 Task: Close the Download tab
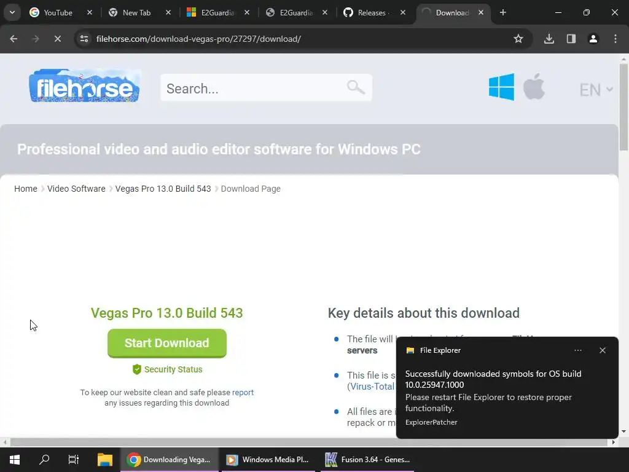pos(480,12)
